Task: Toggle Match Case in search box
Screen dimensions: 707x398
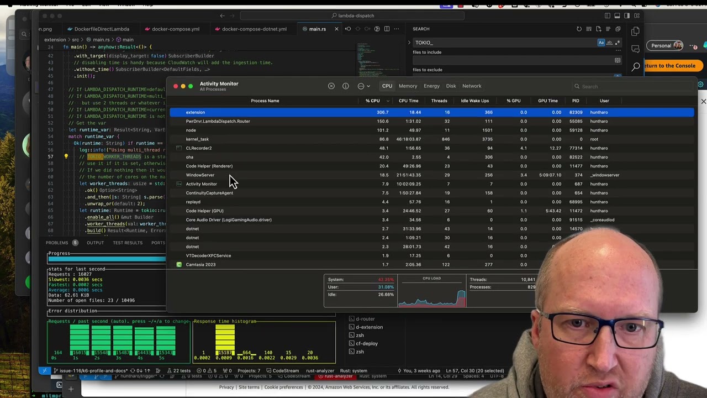Action: pyautogui.click(x=601, y=43)
